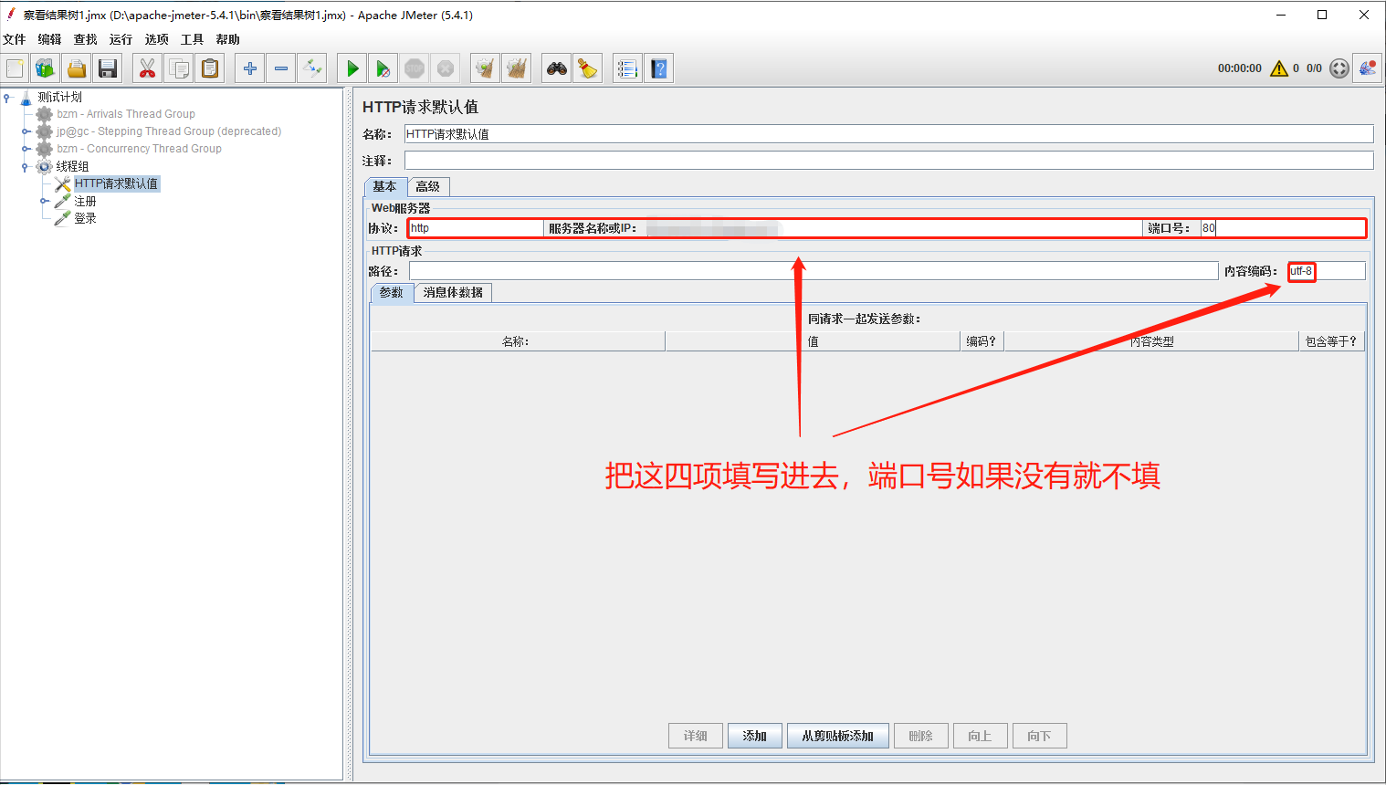This screenshot has width=1386, height=785.
Task: Click the 名称 input field
Action: click(x=888, y=134)
